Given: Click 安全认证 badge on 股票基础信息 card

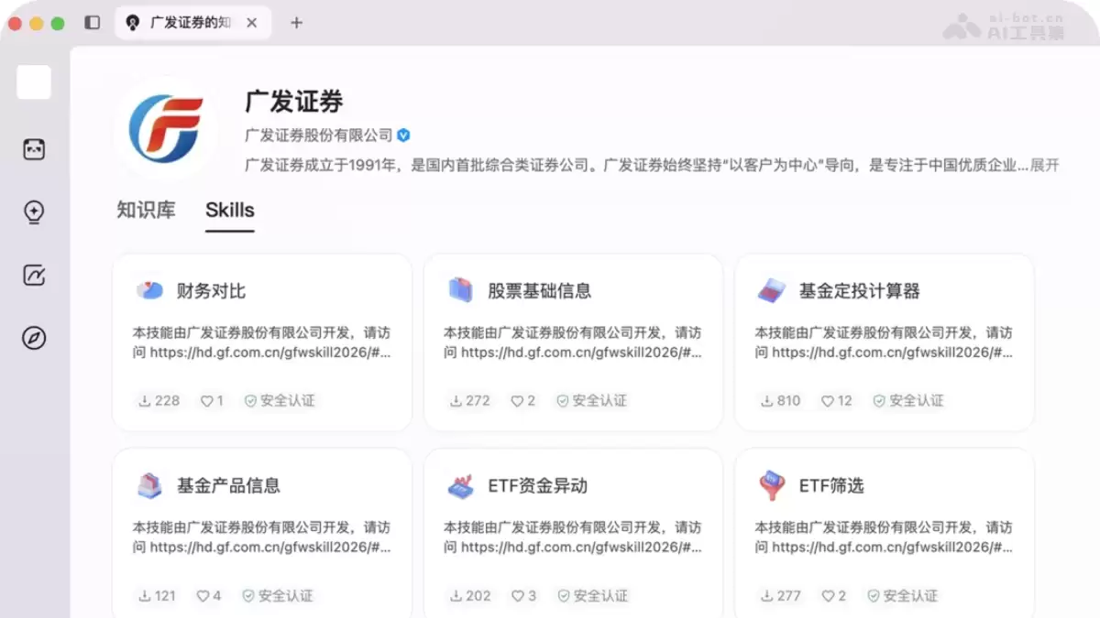Looking at the screenshot, I should click(591, 401).
